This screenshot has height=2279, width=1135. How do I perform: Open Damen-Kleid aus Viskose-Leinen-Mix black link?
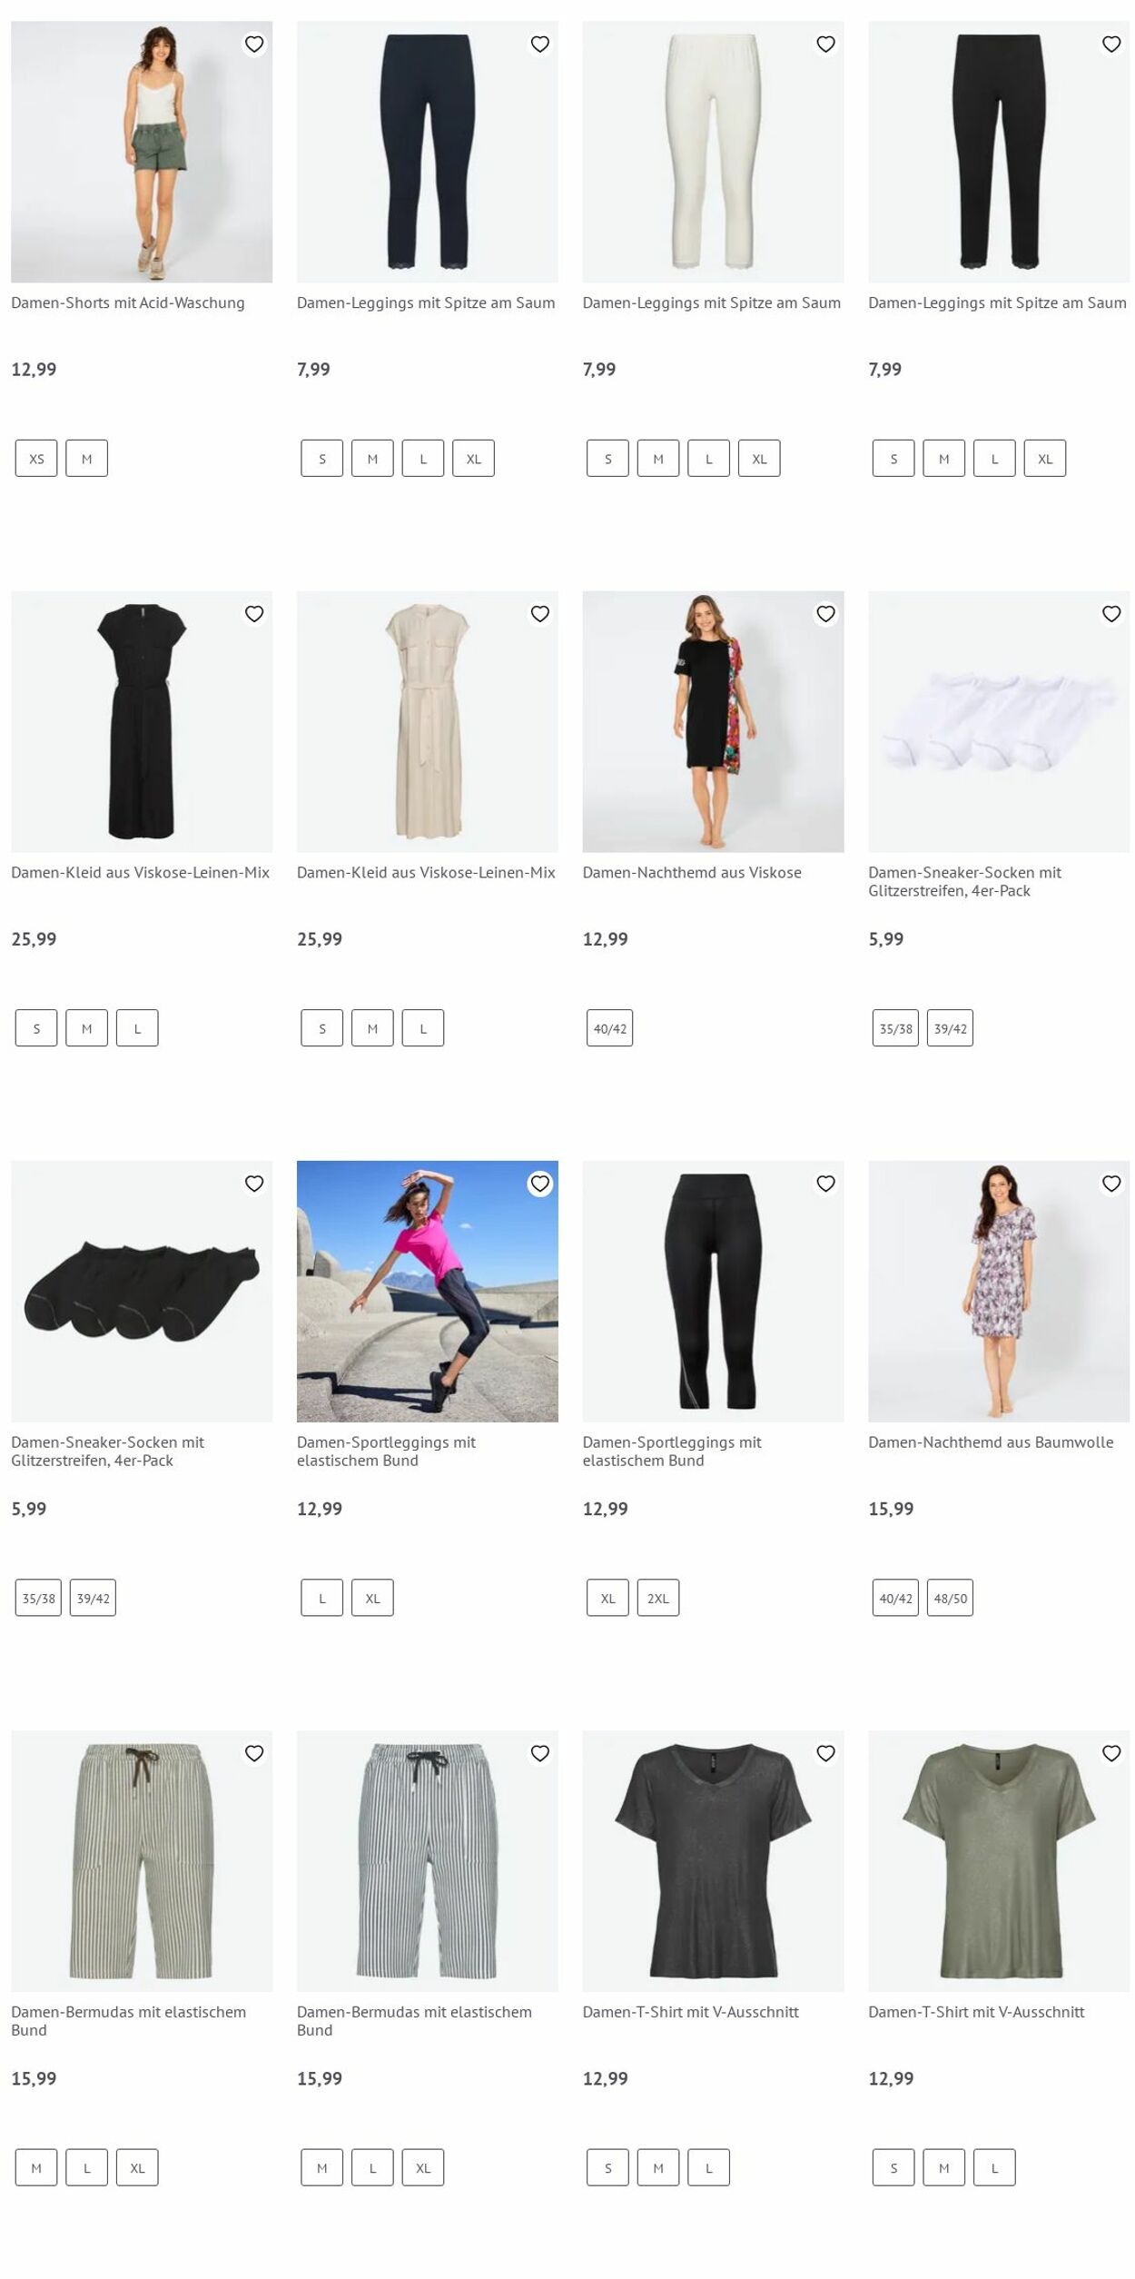[140, 872]
